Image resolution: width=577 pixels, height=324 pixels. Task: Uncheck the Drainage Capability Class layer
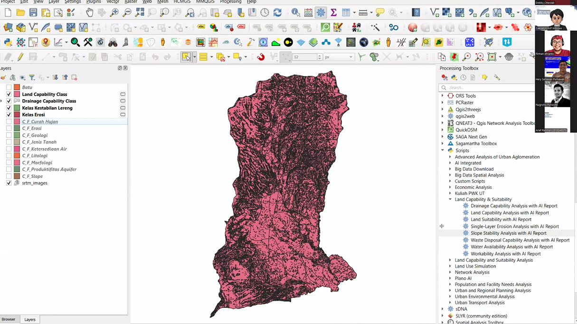9,101
